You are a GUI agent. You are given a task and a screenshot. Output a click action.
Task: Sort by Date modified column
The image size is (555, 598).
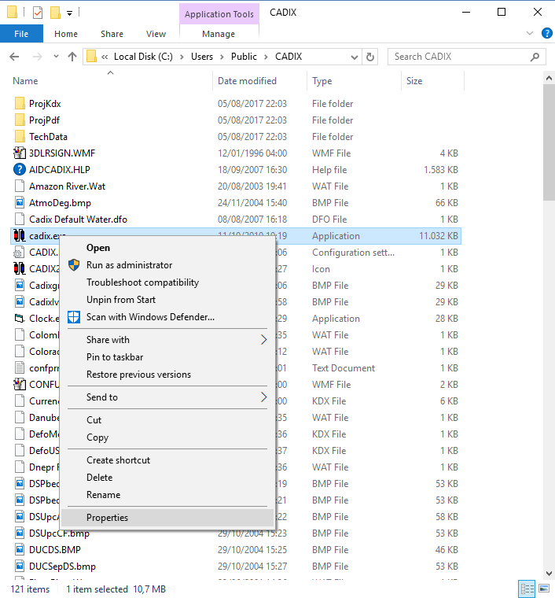247,81
